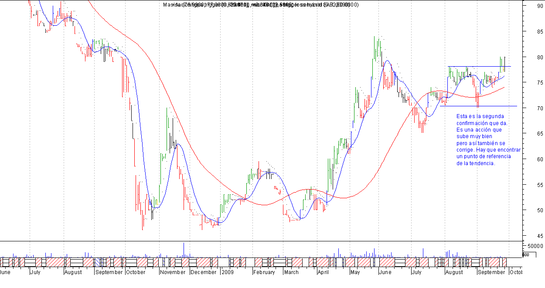Click annotation line 'sube muy bien'
This screenshot has width=545, height=288.
[474, 136]
